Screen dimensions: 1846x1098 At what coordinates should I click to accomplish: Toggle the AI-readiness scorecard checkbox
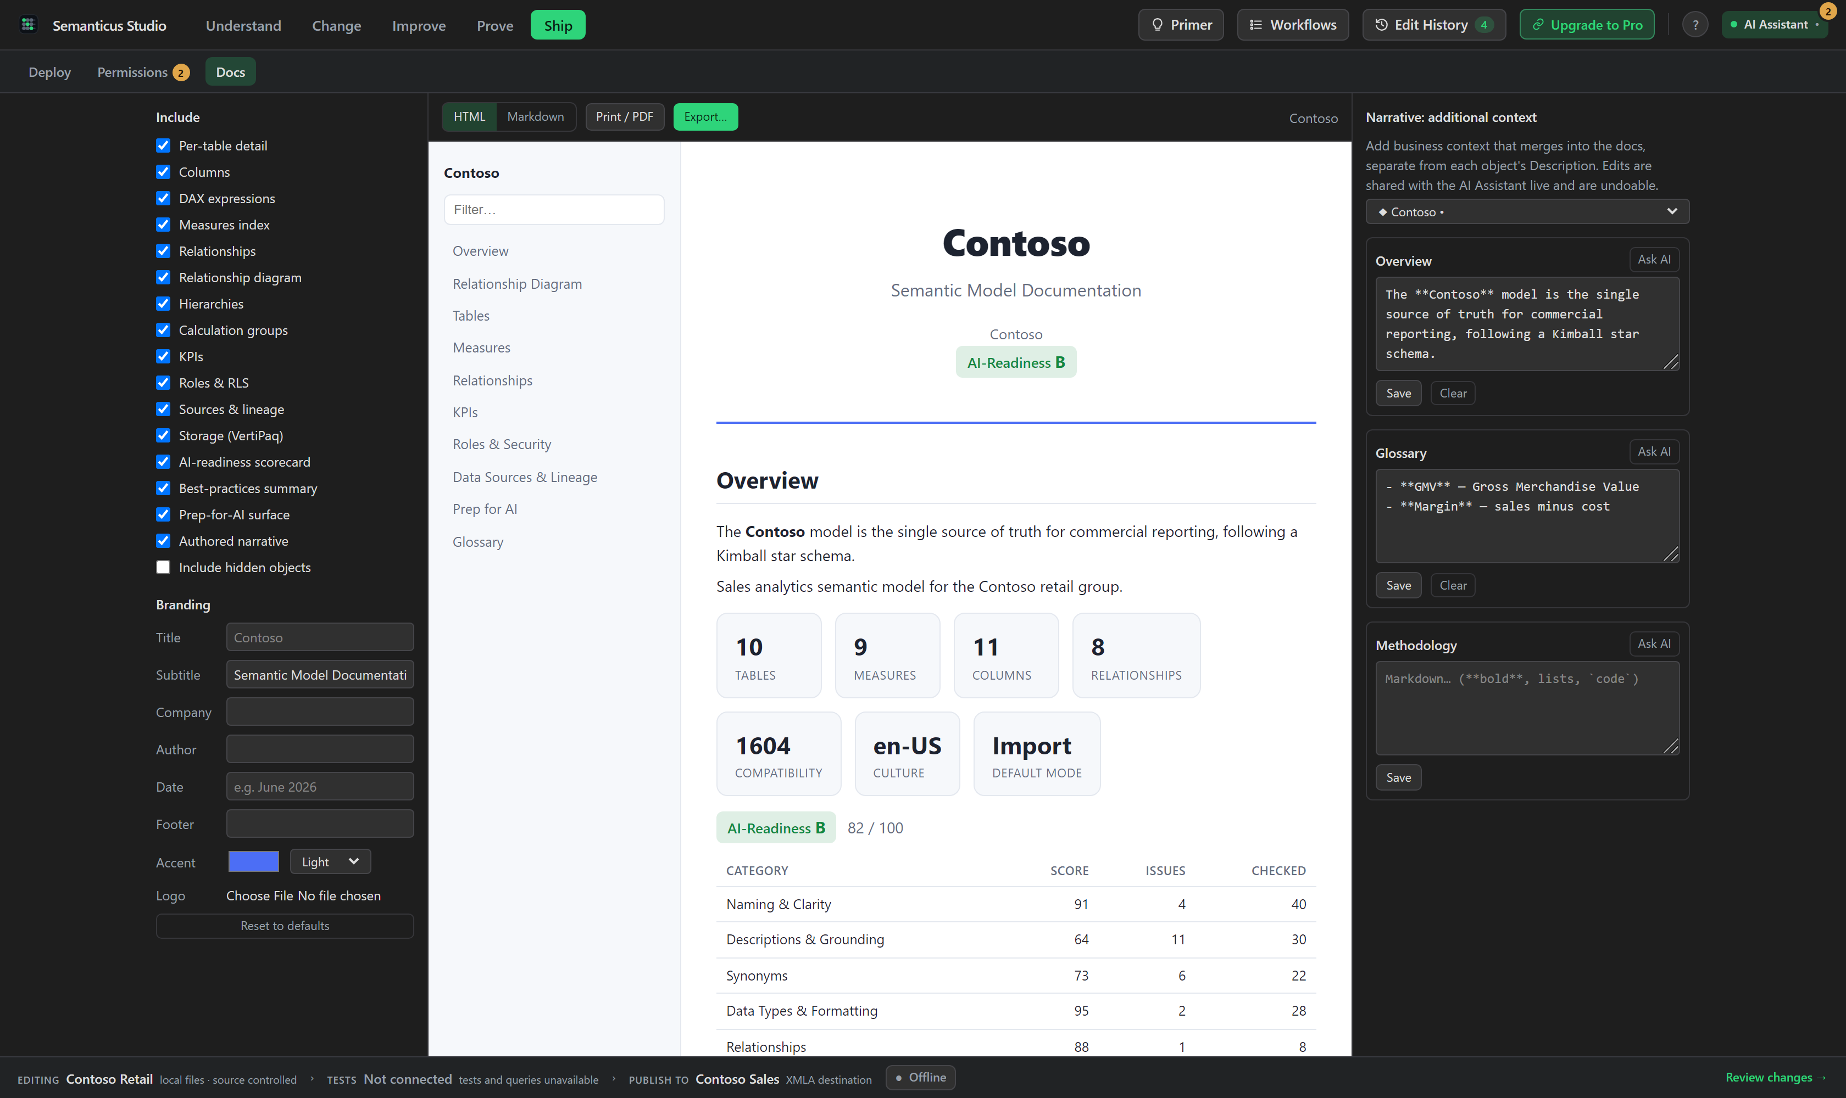(163, 462)
